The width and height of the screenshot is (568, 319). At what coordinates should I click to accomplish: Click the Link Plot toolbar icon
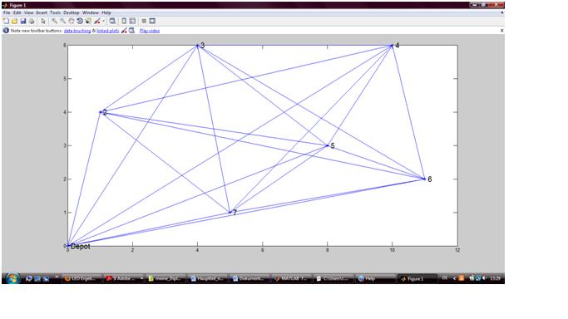pyautogui.click(x=112, y=22)
